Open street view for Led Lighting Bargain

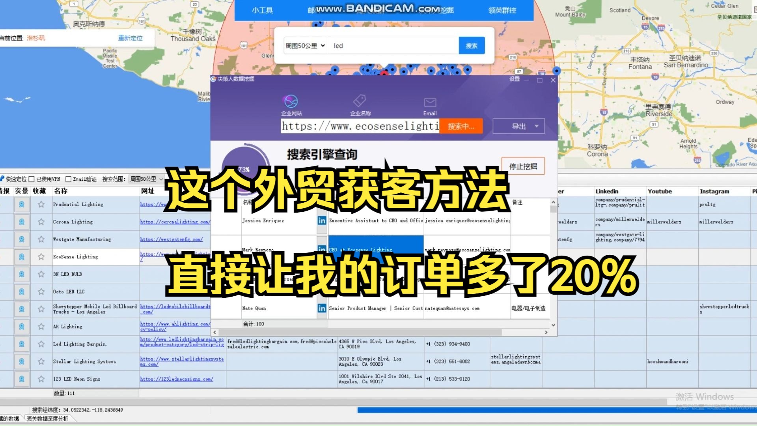pos(22,344)
